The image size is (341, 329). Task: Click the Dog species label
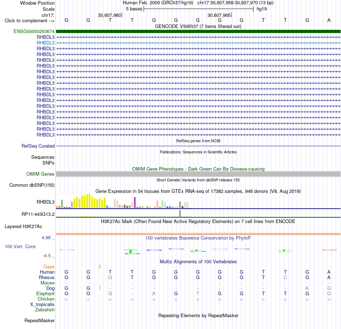(x=50, y=288)
